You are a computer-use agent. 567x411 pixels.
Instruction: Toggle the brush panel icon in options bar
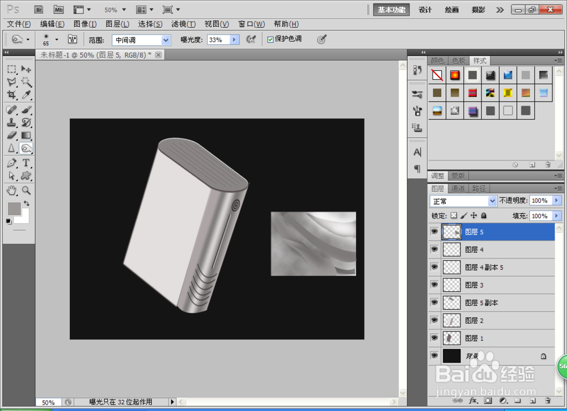[73, 39]
